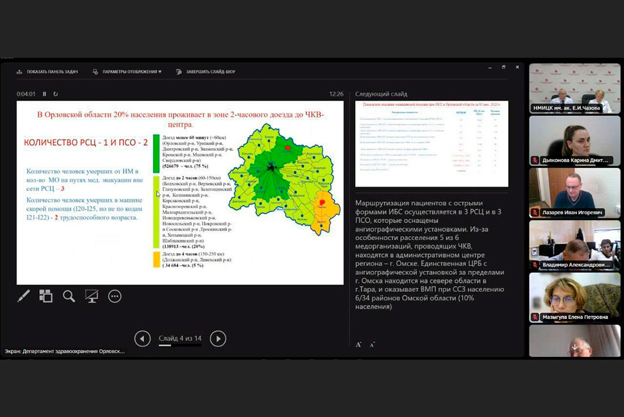Image resolution: width=624 pixels, height=417 pixels.
Task: Click the КОЛИЧЕСТВО РСЦ - 1 И ПСО - 2 heading
Action: [86, 143]
